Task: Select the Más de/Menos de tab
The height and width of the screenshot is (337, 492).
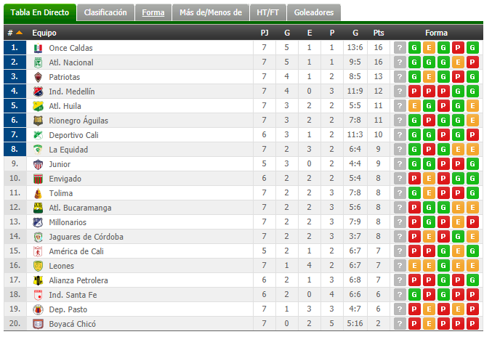Action: pyautogui.click(x=211, y=12)
